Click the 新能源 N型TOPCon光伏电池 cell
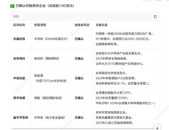The width and height of the screenshot is (169, 130). [x=51, y=78]
